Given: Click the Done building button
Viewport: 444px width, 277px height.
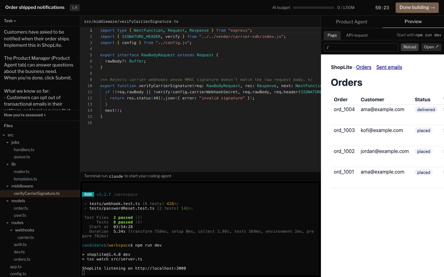Looking at the screenshot, I should click(x=417, y=7).
